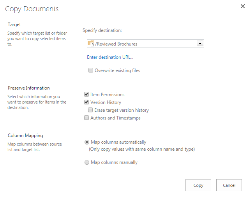Click the Authors and Timestamps label
The width and height of the screenshot is (249, 197).
pos(115,118)
